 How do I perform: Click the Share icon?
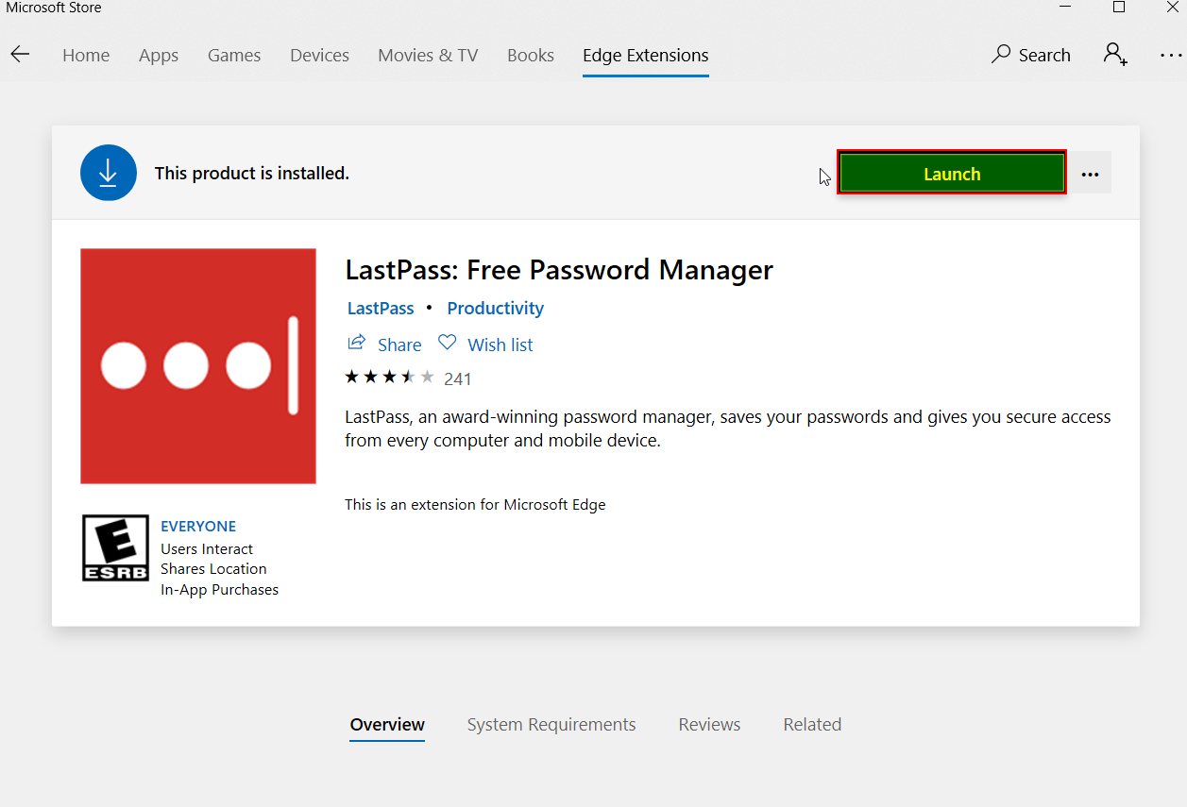click(357, 343)
